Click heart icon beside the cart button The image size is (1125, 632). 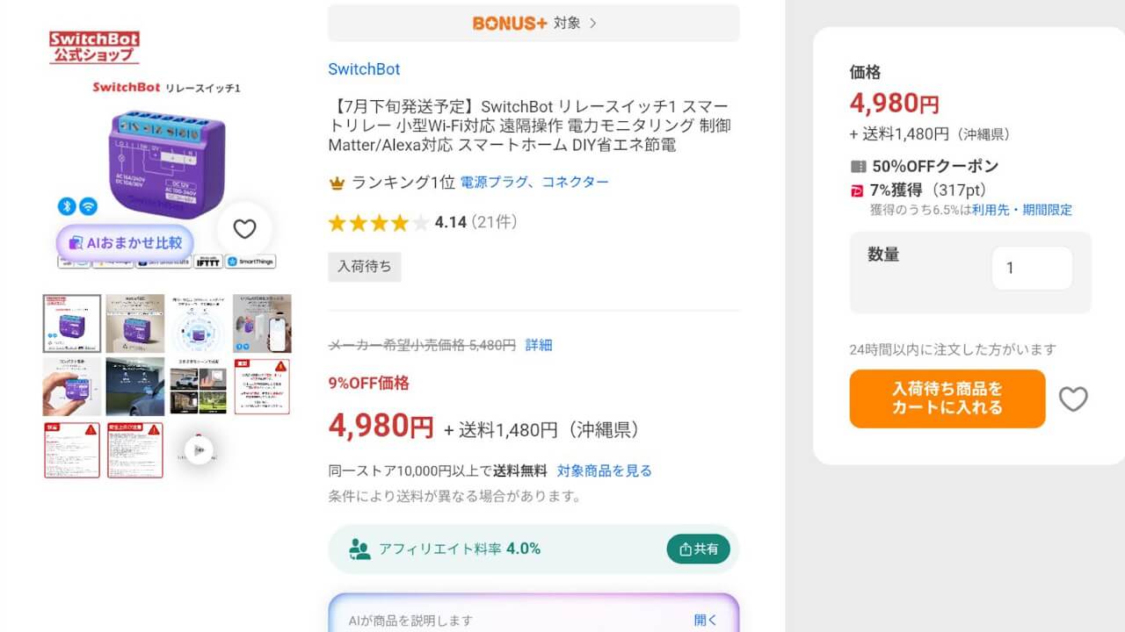coord(1073,399)
